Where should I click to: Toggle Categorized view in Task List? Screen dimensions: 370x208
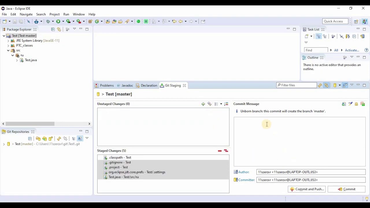pyautogui.click(x=319, y=36)
